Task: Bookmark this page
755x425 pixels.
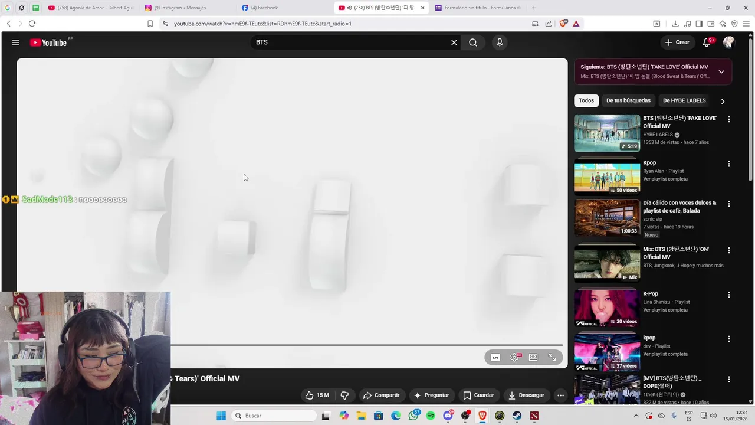Action: click(x=150, y=24)
